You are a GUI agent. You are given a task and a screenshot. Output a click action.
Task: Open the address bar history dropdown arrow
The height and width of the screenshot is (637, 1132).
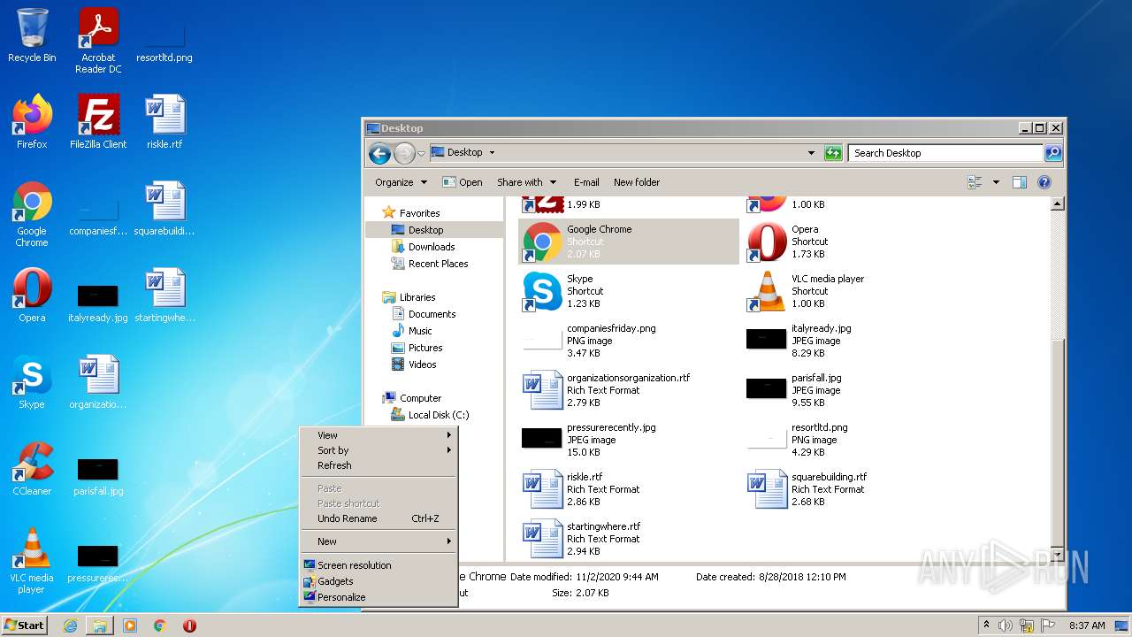coord(811,153)
